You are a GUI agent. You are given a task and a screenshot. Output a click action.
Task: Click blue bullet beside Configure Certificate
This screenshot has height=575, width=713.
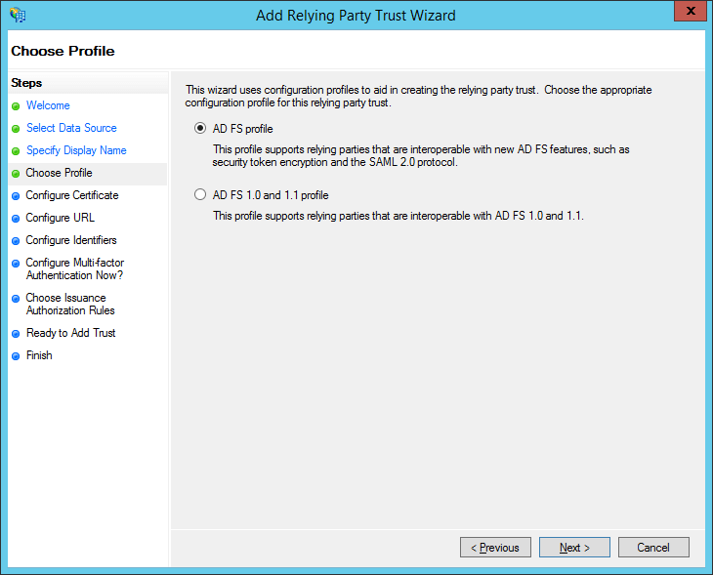pos(16,196)
